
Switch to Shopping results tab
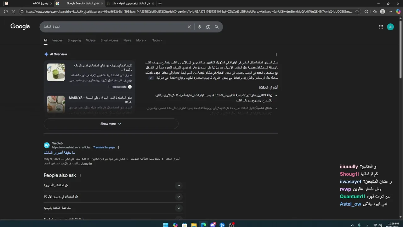coord(74,40)
